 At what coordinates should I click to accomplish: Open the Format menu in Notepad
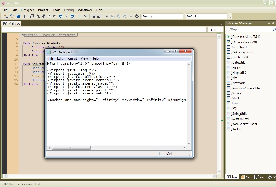point(72,58)
